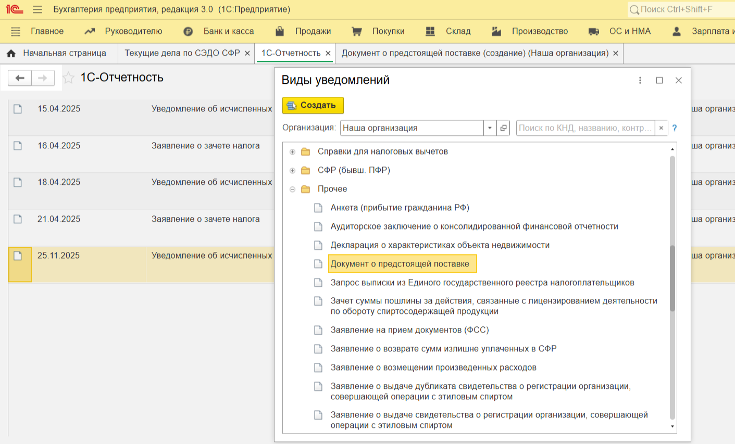
Task: Select Заявление на прием документов (ФСС)
Action: (x=409, y=330)
